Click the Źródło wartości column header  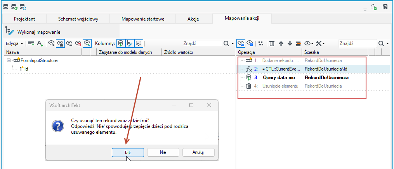coord(198,52)
